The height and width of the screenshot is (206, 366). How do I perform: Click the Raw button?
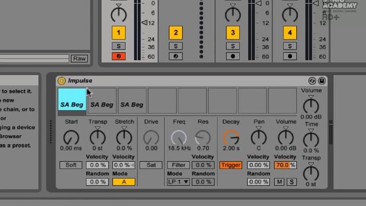pos(79,58)
